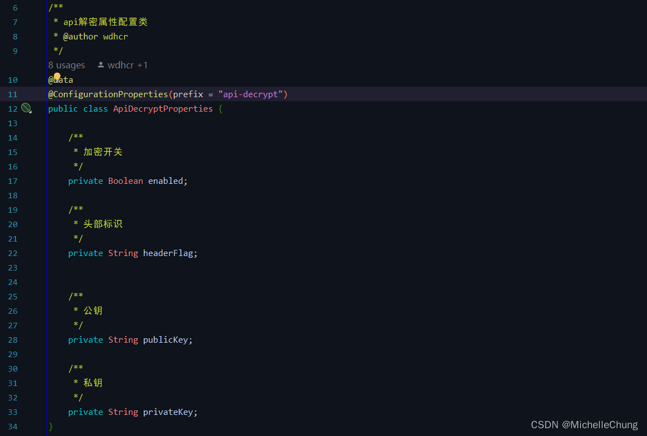Click the ApiDecryptProperties class name
The width and height of the screenshot is (647, 436).
(x=163, y=109)
